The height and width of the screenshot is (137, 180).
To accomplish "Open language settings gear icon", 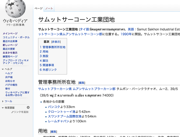I will [28, 107].
